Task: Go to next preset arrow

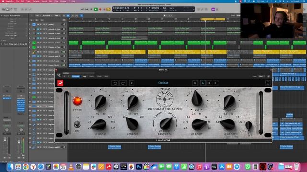Action: pos(195,83)
